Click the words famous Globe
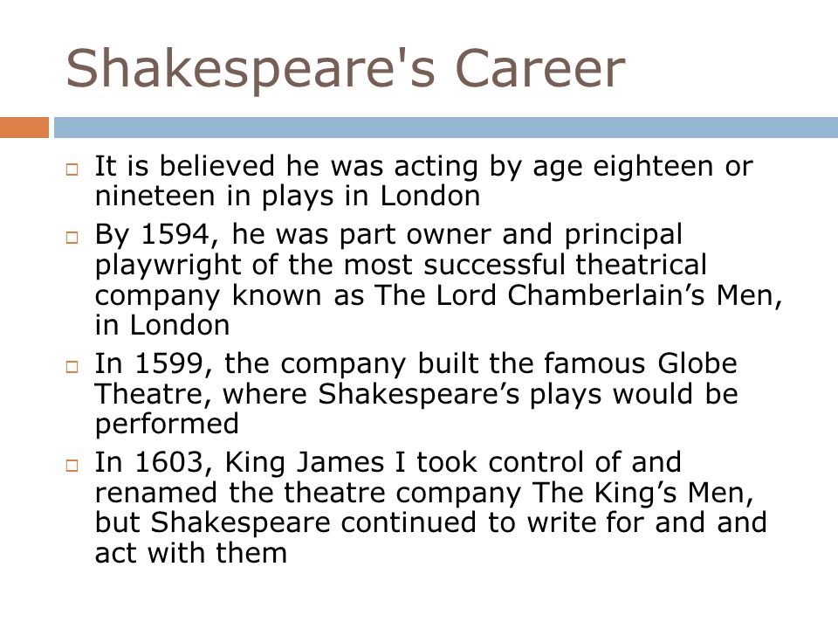 coord(640,363)
